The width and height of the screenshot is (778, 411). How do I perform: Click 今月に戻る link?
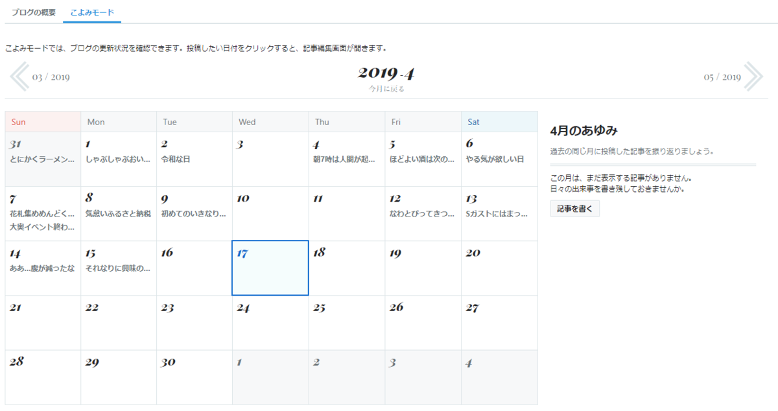[x=386, y=89]
